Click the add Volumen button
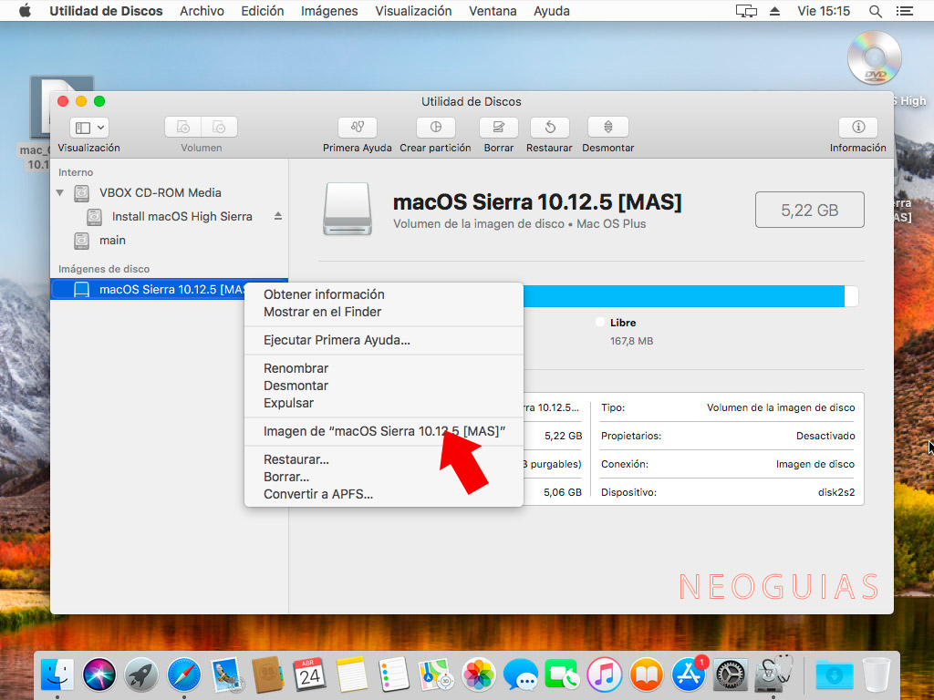 [x=182, y=127]
